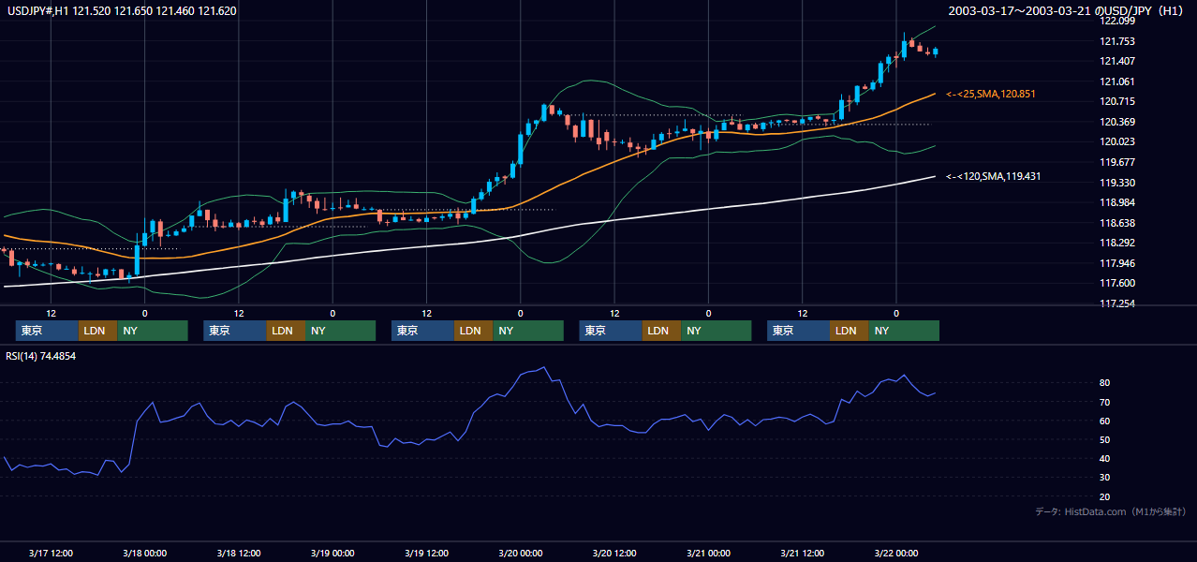
Task: Select the 3/20 00:00 time axis label
Action: pos(521,553)
